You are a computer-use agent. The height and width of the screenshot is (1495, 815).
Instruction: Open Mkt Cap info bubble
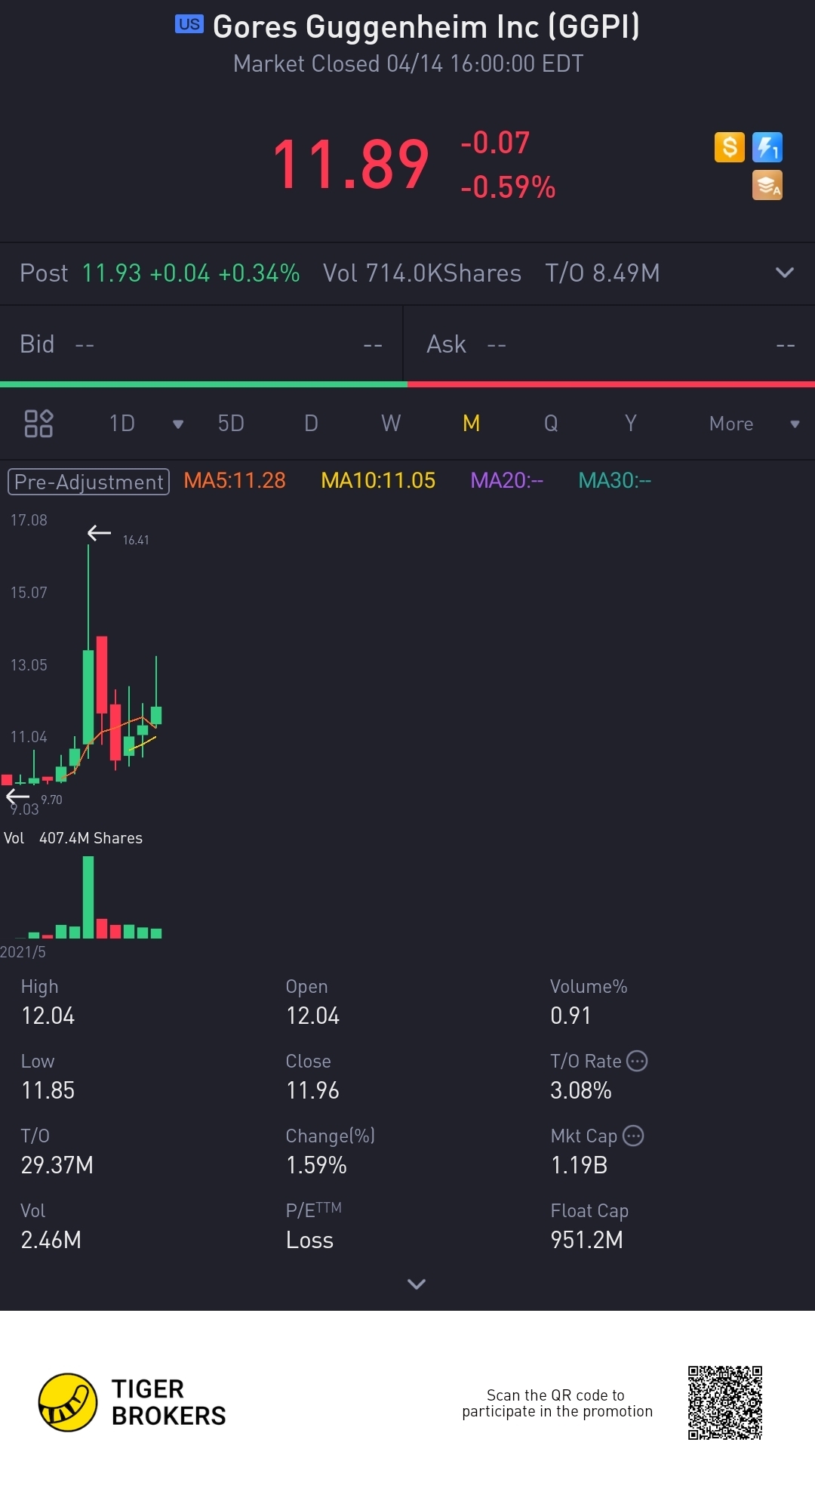click(633, 1136)
